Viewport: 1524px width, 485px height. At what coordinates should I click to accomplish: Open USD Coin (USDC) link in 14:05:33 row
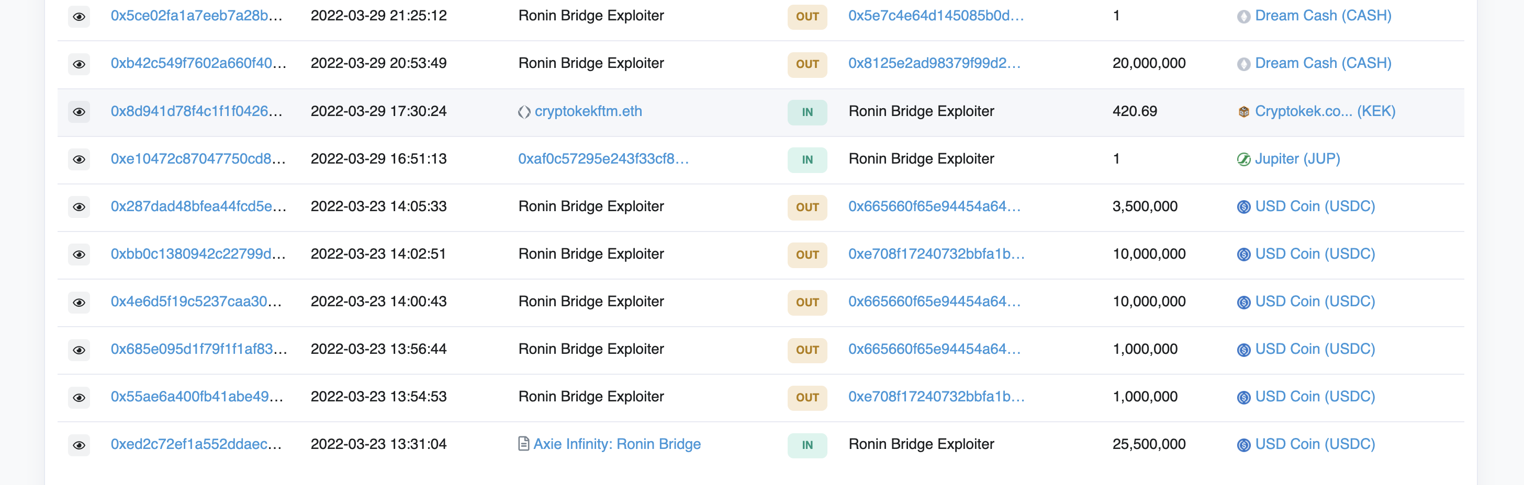[x=1315, y=206]
